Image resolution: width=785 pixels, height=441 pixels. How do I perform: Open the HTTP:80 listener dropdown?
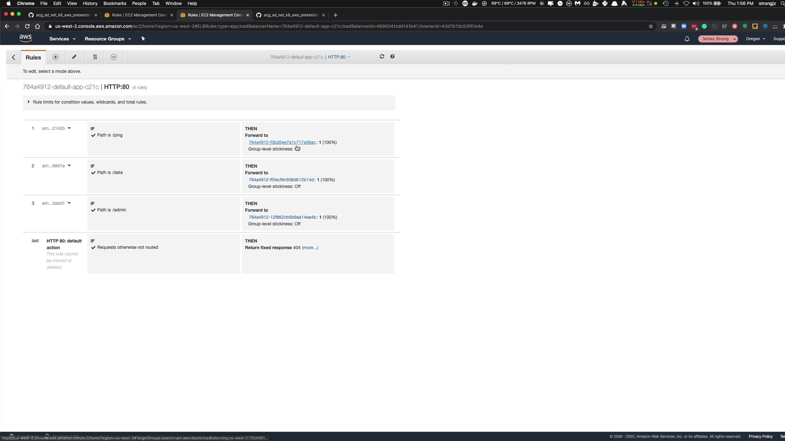click(x=339, y=57)
